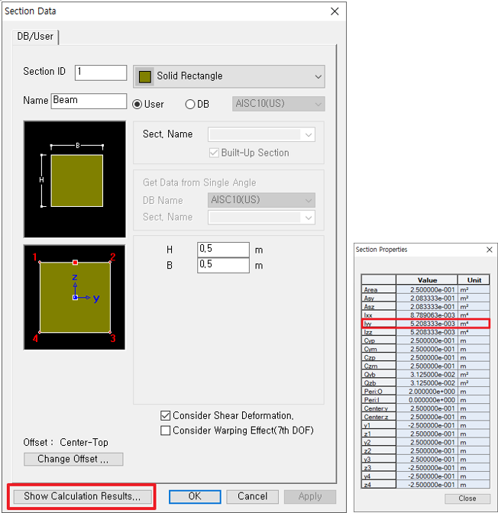The height and width of the screenshot is (513, 498).
Task: Close the Section Data dialog with X
Action: [x=334, y=11]
